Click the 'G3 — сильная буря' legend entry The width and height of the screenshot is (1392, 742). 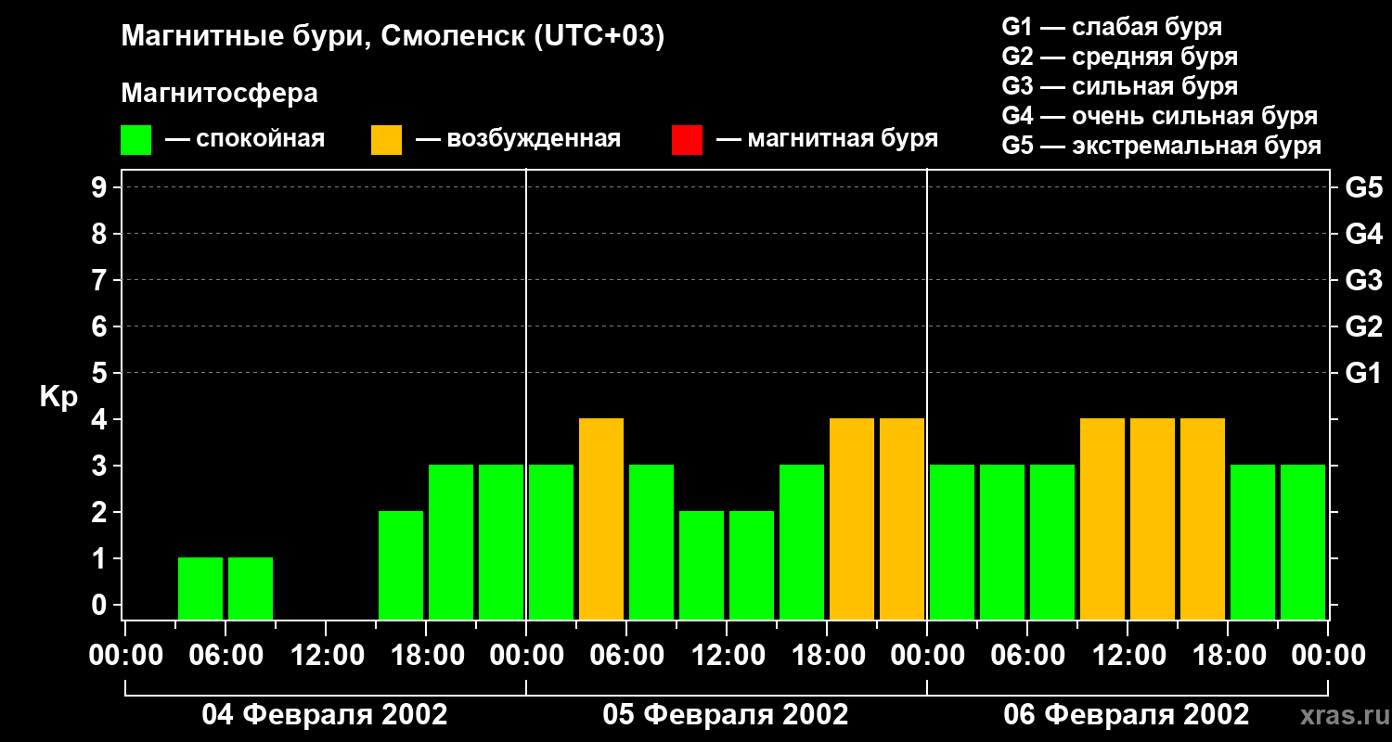(1120, 86)
